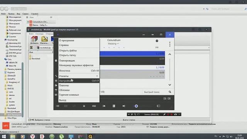The width and height of the screenshot is (247, 139).
Task: Expand the Утилиты submenu
Action: point(79,76)
